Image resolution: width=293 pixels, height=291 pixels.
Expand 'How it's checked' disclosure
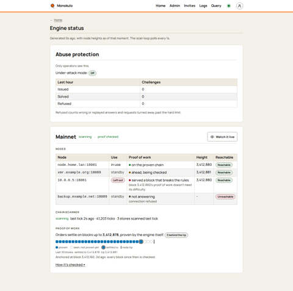point(70,265)
